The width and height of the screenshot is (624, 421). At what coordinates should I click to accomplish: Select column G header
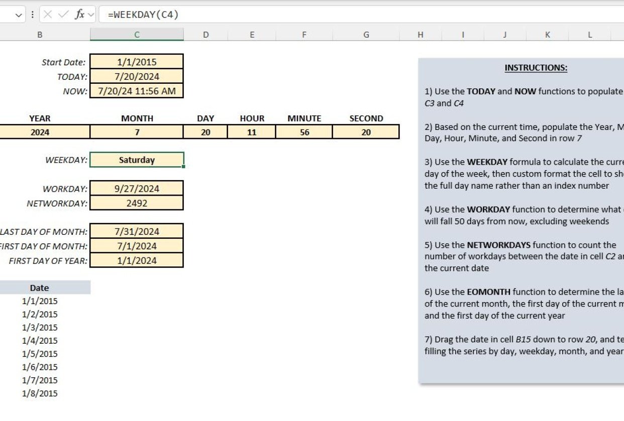coord(366,35)
